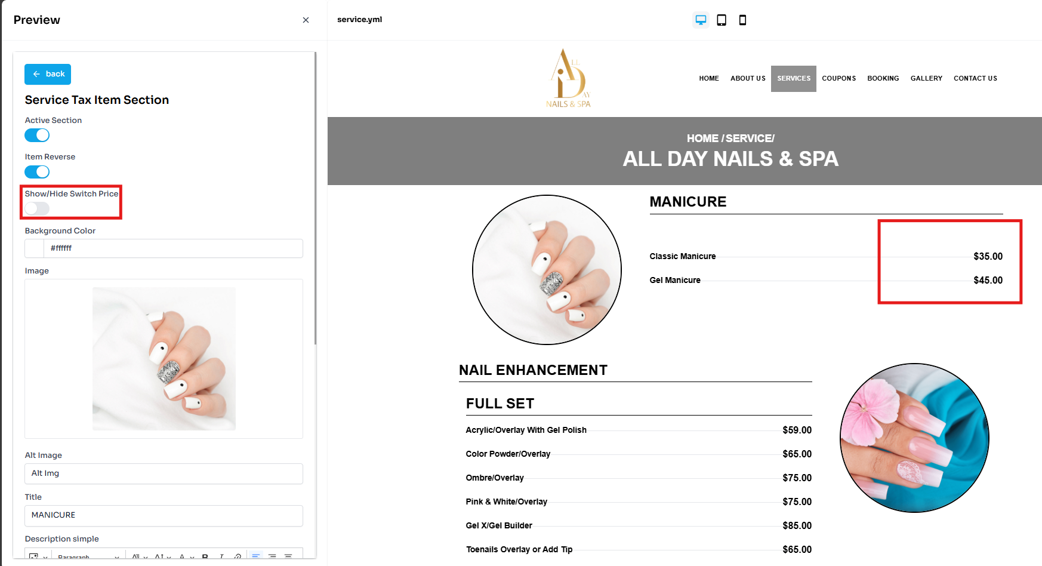Go to the GALLERY page

926,78
